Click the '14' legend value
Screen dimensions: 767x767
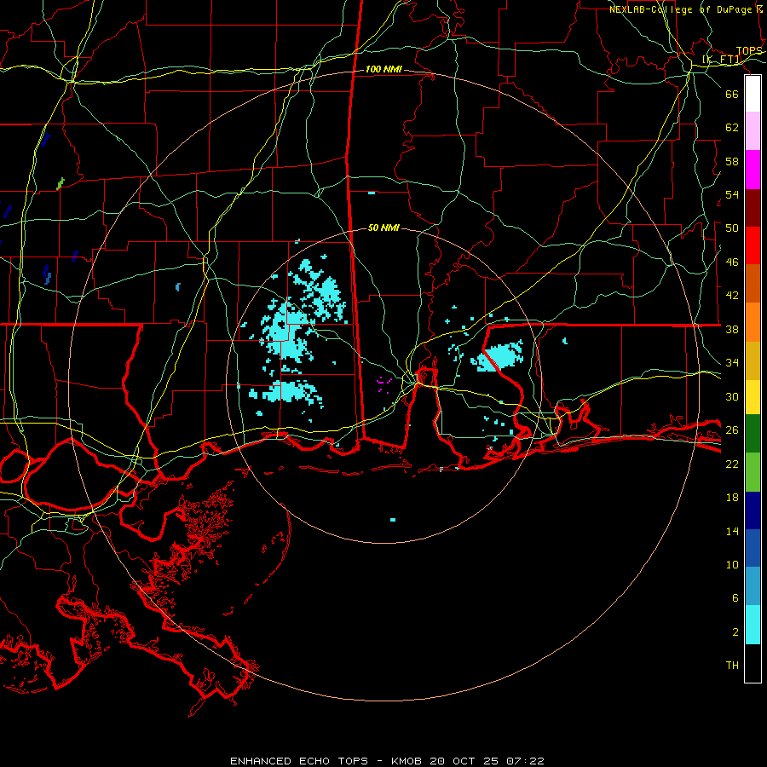click(x=732, y=531)
